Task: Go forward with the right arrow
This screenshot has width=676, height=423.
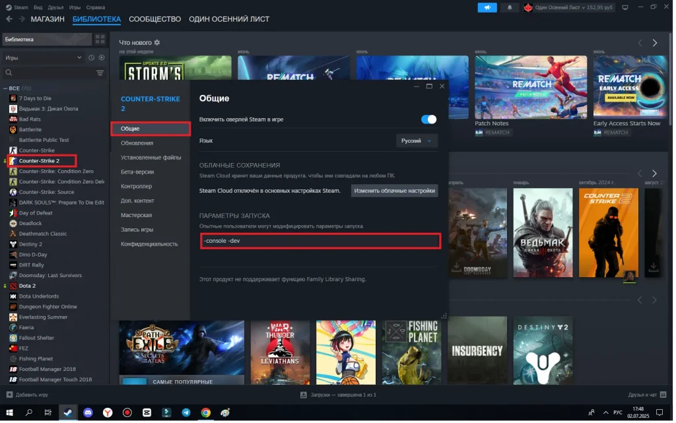Action: pyautogui.click(x=22, y=19)
